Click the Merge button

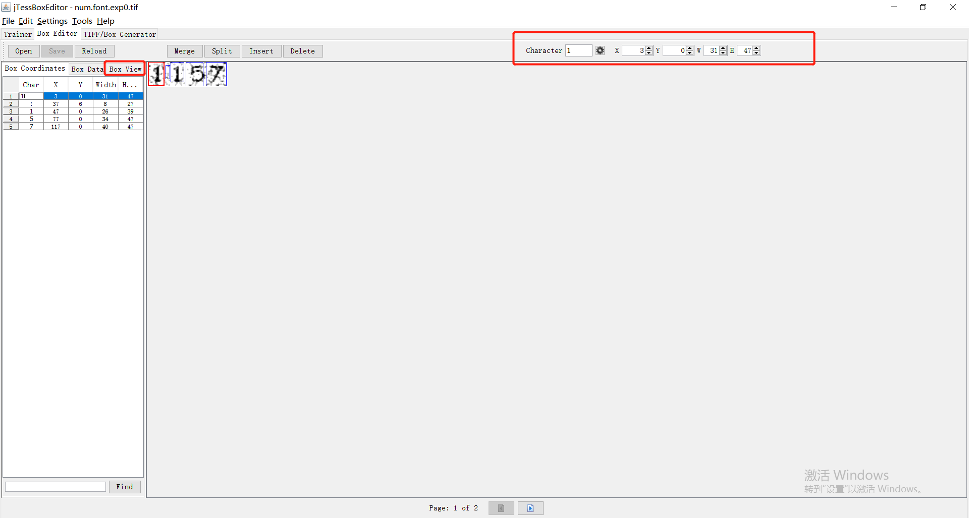pyautogui.click(x=185, y=51)
